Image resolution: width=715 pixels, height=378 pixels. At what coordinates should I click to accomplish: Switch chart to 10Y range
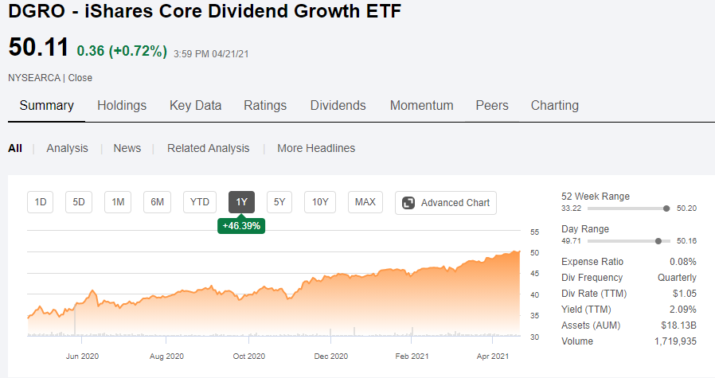coord(319,202)
